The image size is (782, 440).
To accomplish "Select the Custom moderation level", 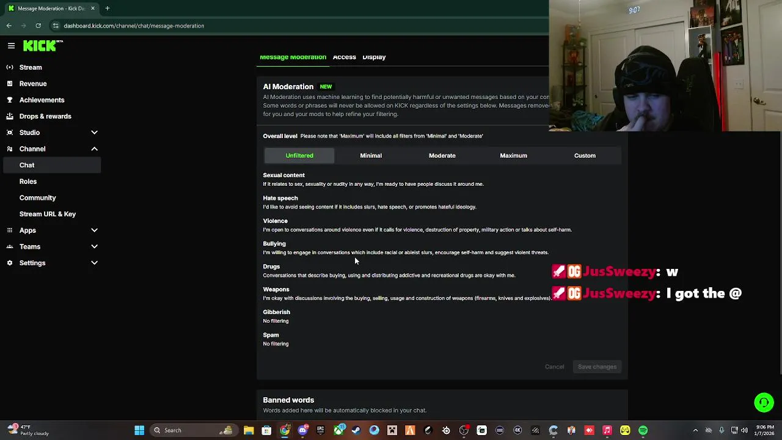I will pos(585,155).
